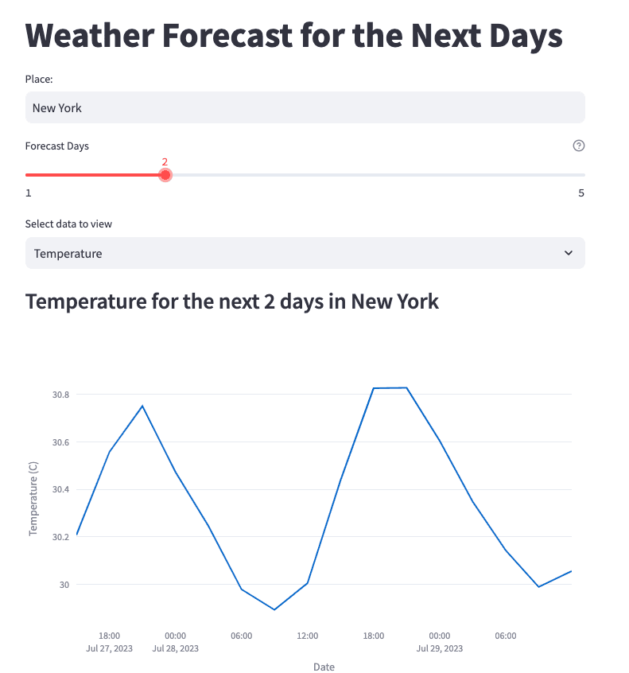Click the chart's lowest point before 12:00
This screenshot has width=629, height=673.
[x=274, y=609]
